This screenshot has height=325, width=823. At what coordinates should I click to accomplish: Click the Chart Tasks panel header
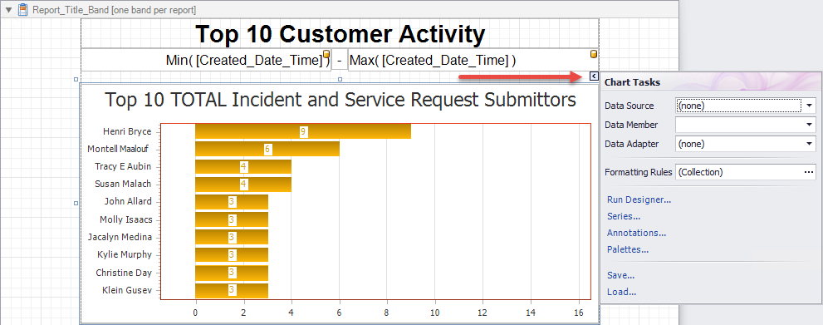(711, 82)
